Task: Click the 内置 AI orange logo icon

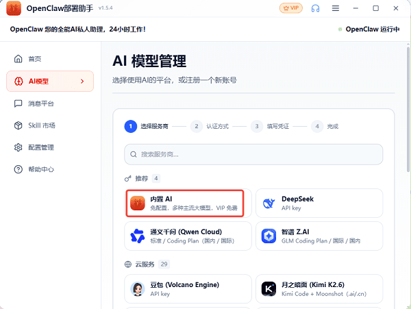Action: (138, 203)
